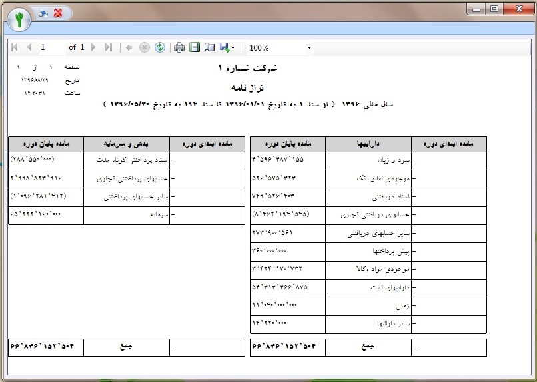Click value ۴٬۵۹۶٬۴۸۷٬۱۵۵ in سود و زیان row

(x=278, y=159)
